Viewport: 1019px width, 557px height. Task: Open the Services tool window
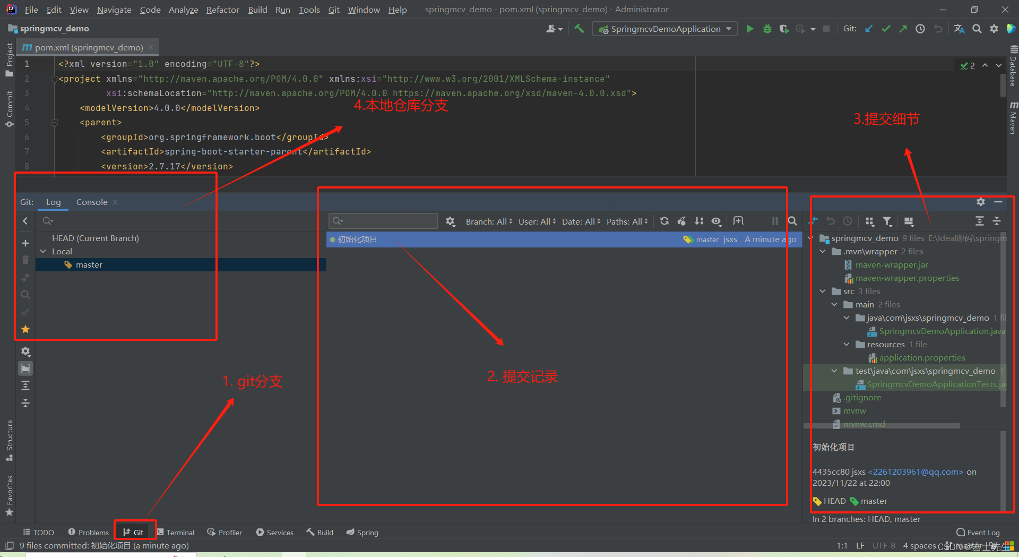coord(274,532)
